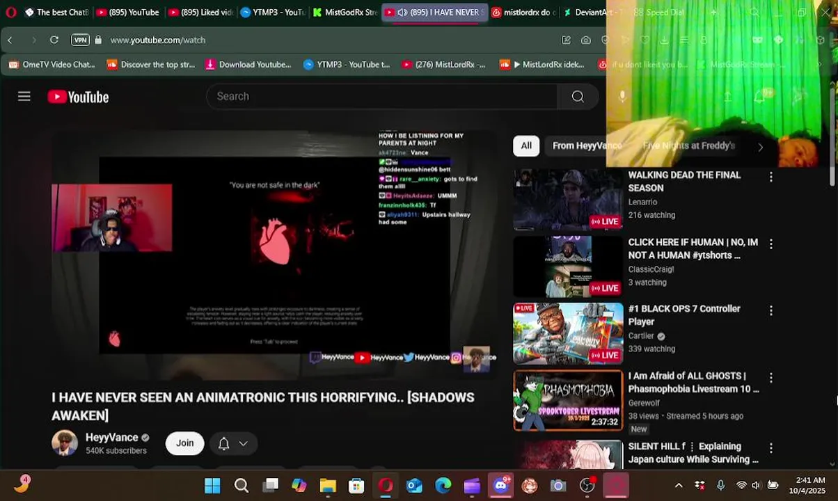Click into the YouTube Search field

tap(381, 96)
